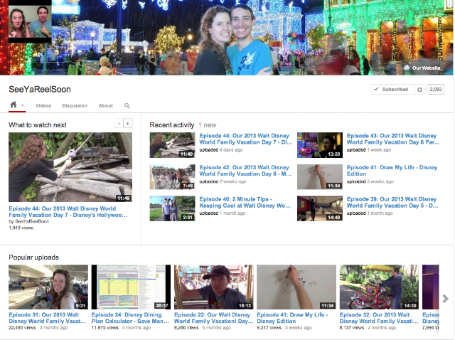The width and height of the screenshot is (455, 340).
Task: Open Episode 39 thumbnail with 14:49 duration
Action: [320, 208]
